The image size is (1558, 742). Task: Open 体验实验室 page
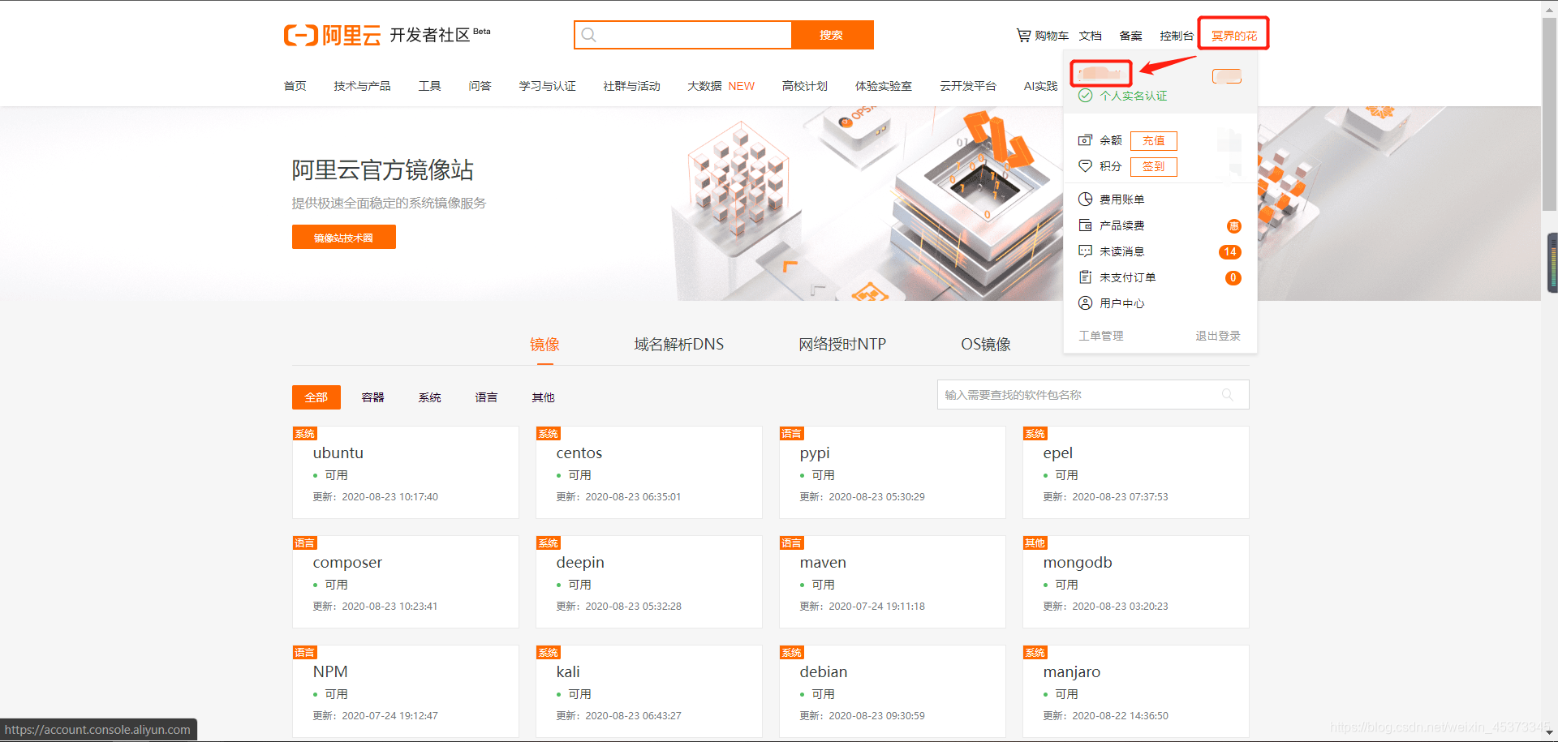884,86
